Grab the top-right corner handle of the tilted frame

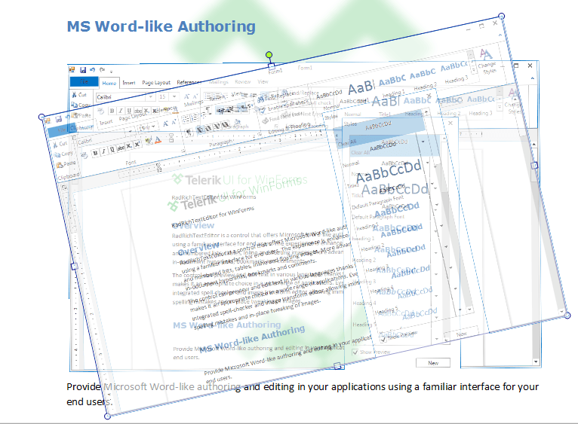coord(501,16)
